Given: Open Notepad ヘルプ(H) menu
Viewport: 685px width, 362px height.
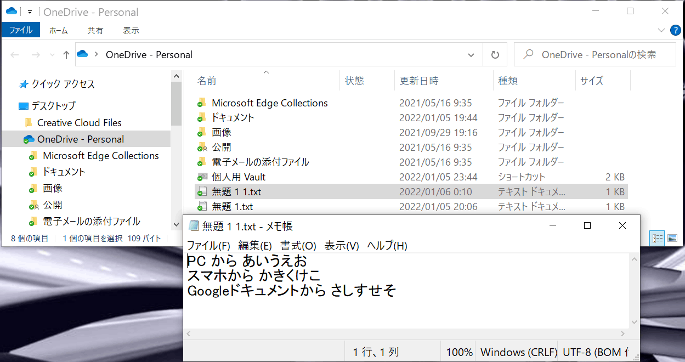Looking at the screenshot, I should click(x=387, y=245).
